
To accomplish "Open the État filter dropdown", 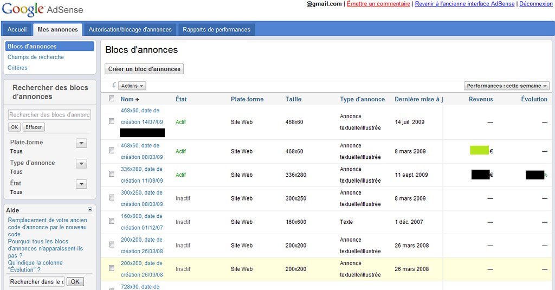I will click(81, 184).
